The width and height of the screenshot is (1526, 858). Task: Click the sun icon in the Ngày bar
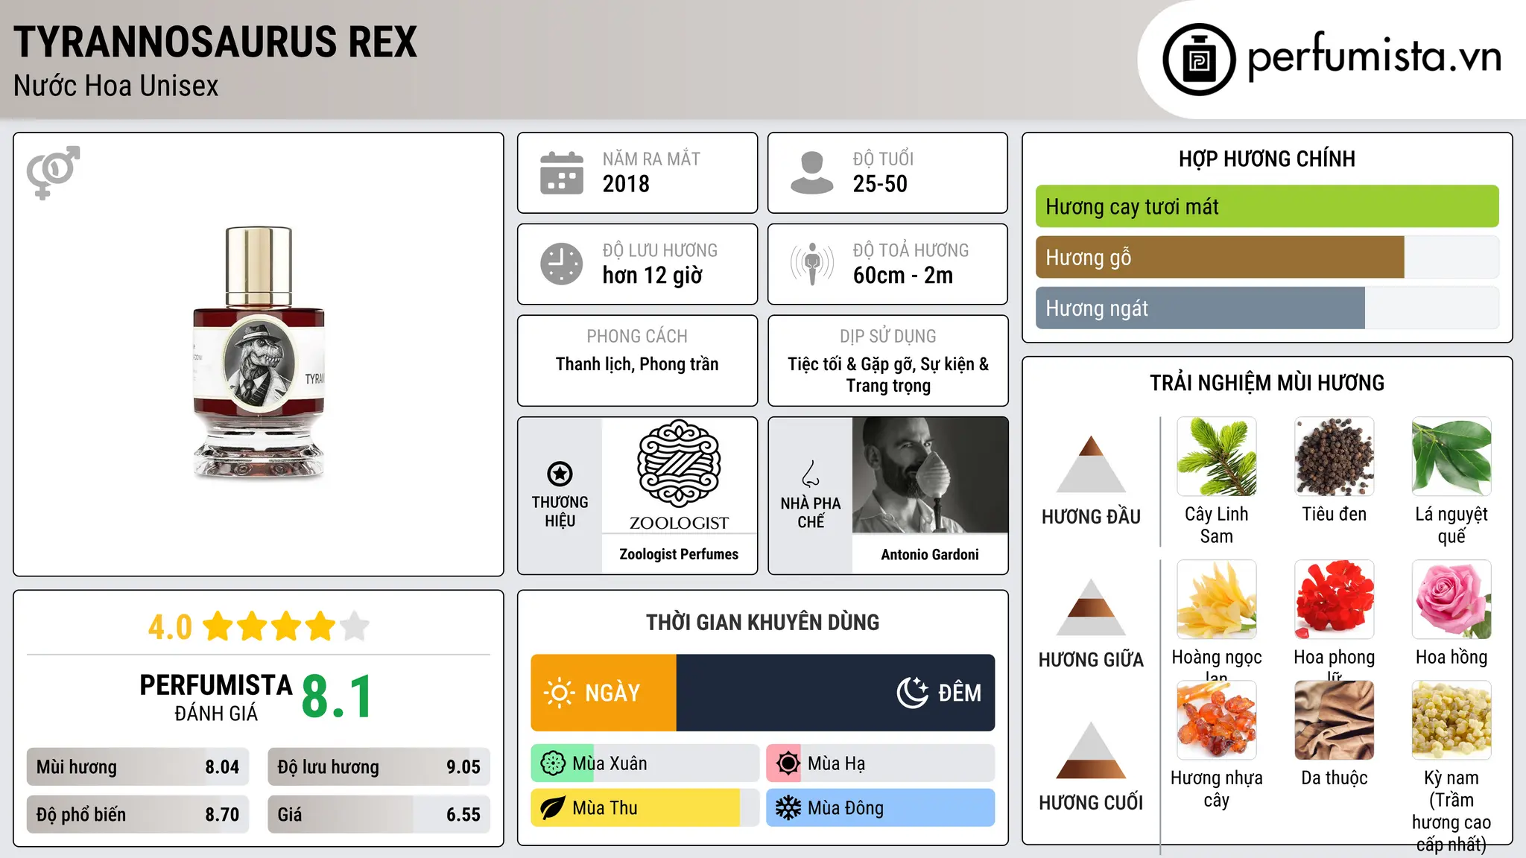click(559, 693)
